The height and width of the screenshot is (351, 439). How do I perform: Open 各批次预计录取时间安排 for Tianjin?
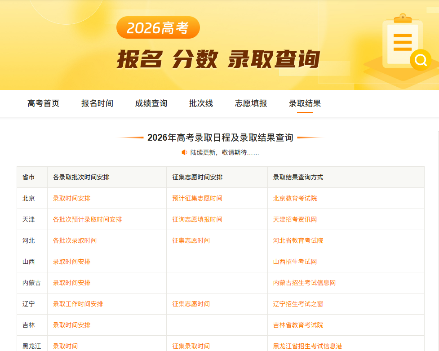(87, 219)
